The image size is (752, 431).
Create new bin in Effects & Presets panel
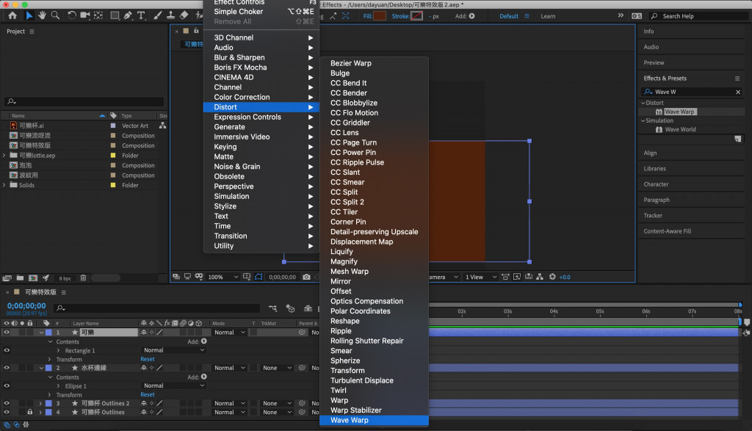[x=737, y=139]
